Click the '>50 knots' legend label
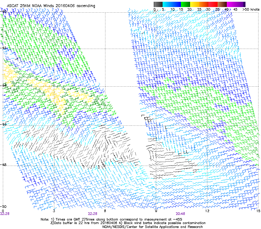Viewport: 261px width, 229px height. [x=251, y=10]
